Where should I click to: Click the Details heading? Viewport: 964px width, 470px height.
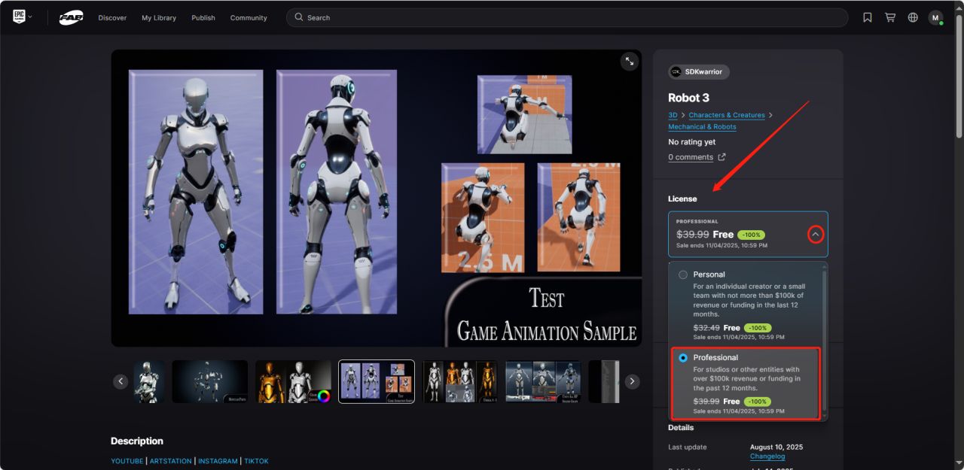click(681, 427)
